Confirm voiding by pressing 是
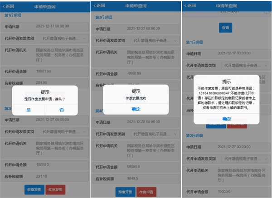 tap(29, 110)
